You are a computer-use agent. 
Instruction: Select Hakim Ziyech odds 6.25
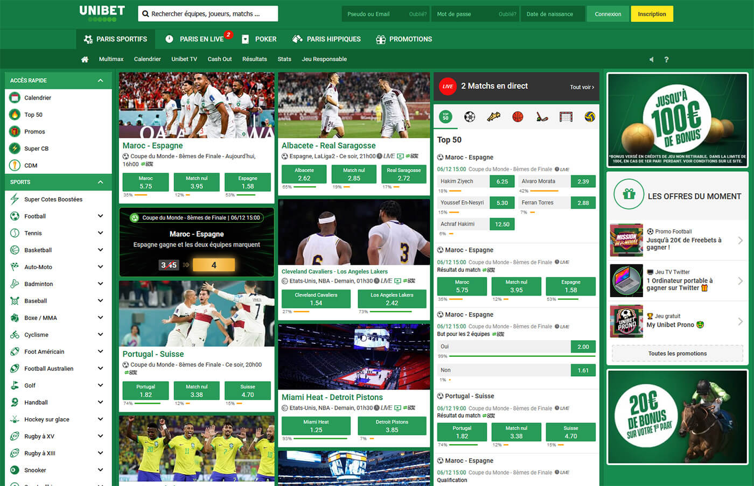pos(502,181)
